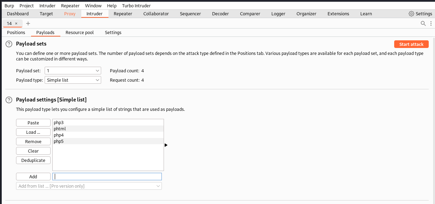The height and width of the screenshot is (204, 435).
Task: Open Payload settings help icon
Action: (x=9, y=100)
